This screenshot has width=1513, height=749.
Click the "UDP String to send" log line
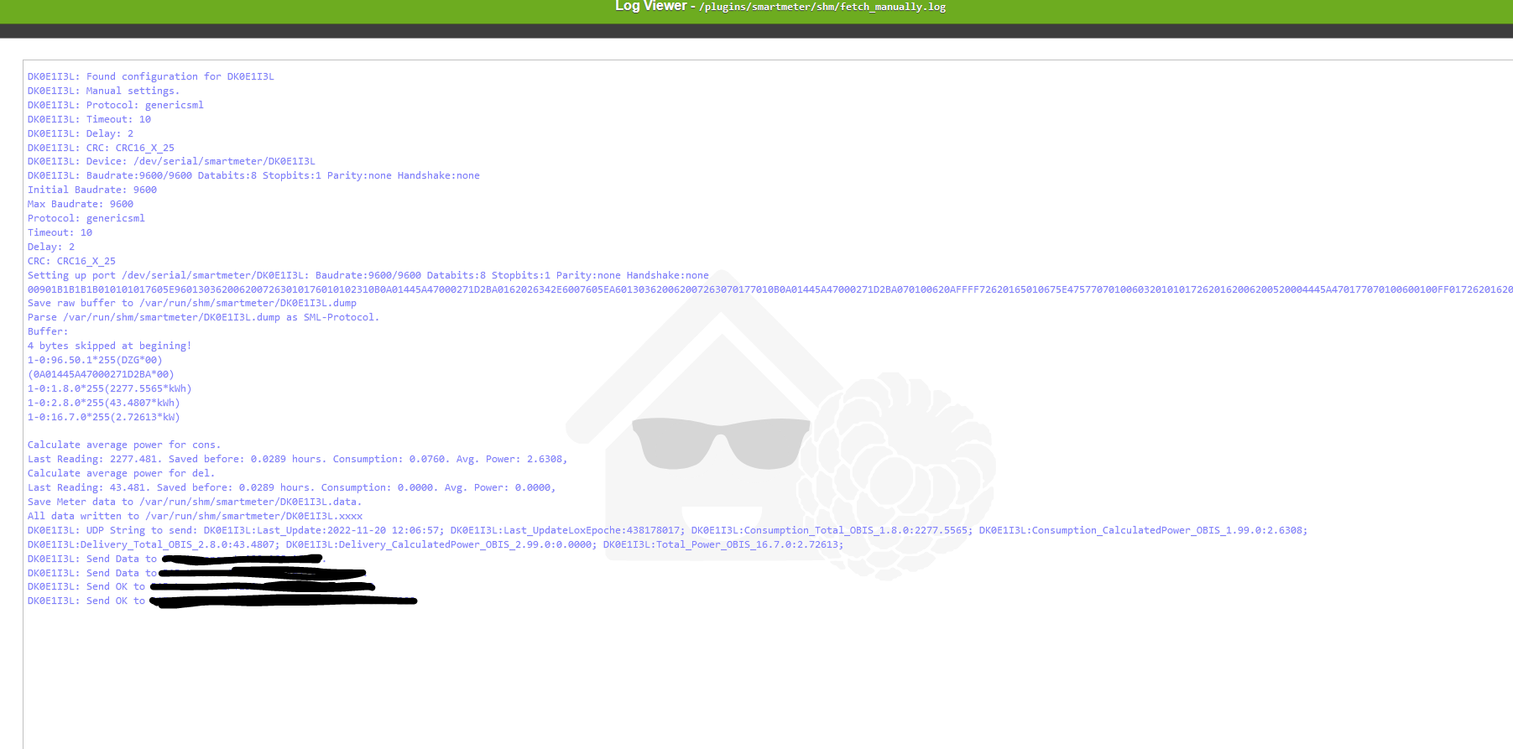click(x=668, y=530)
